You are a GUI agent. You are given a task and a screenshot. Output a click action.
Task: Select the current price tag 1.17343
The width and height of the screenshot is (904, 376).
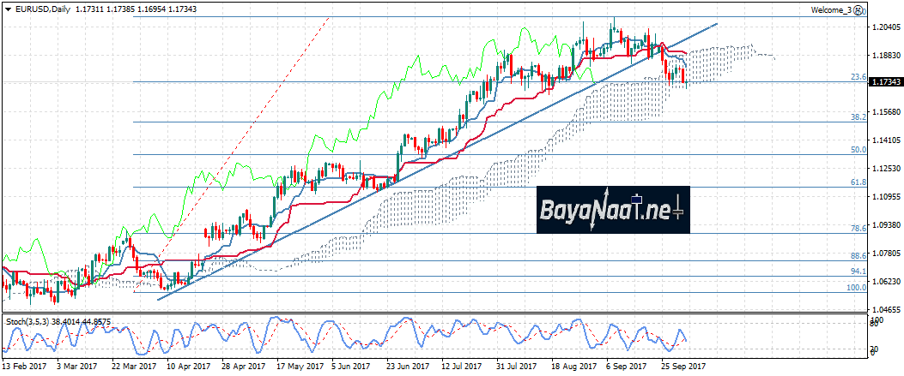click(885, 82)
